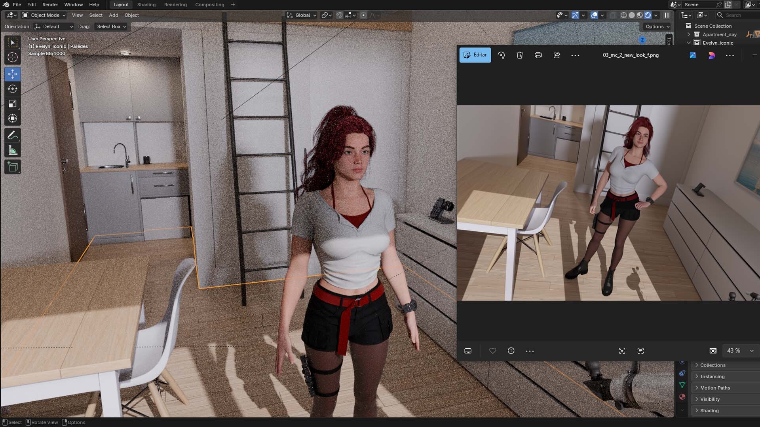Open the Object Mode dropdown

[x=44, y=15]
